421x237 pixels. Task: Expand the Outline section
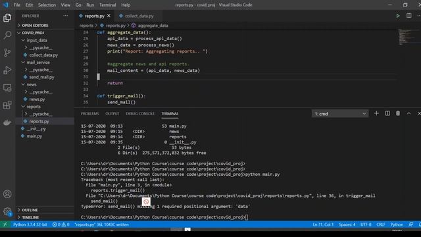30,210
